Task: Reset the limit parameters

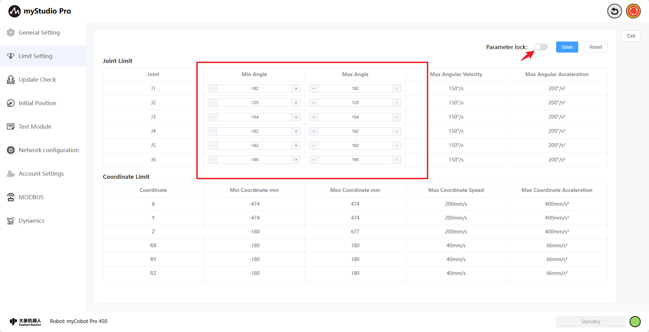Action: (595, 47)
